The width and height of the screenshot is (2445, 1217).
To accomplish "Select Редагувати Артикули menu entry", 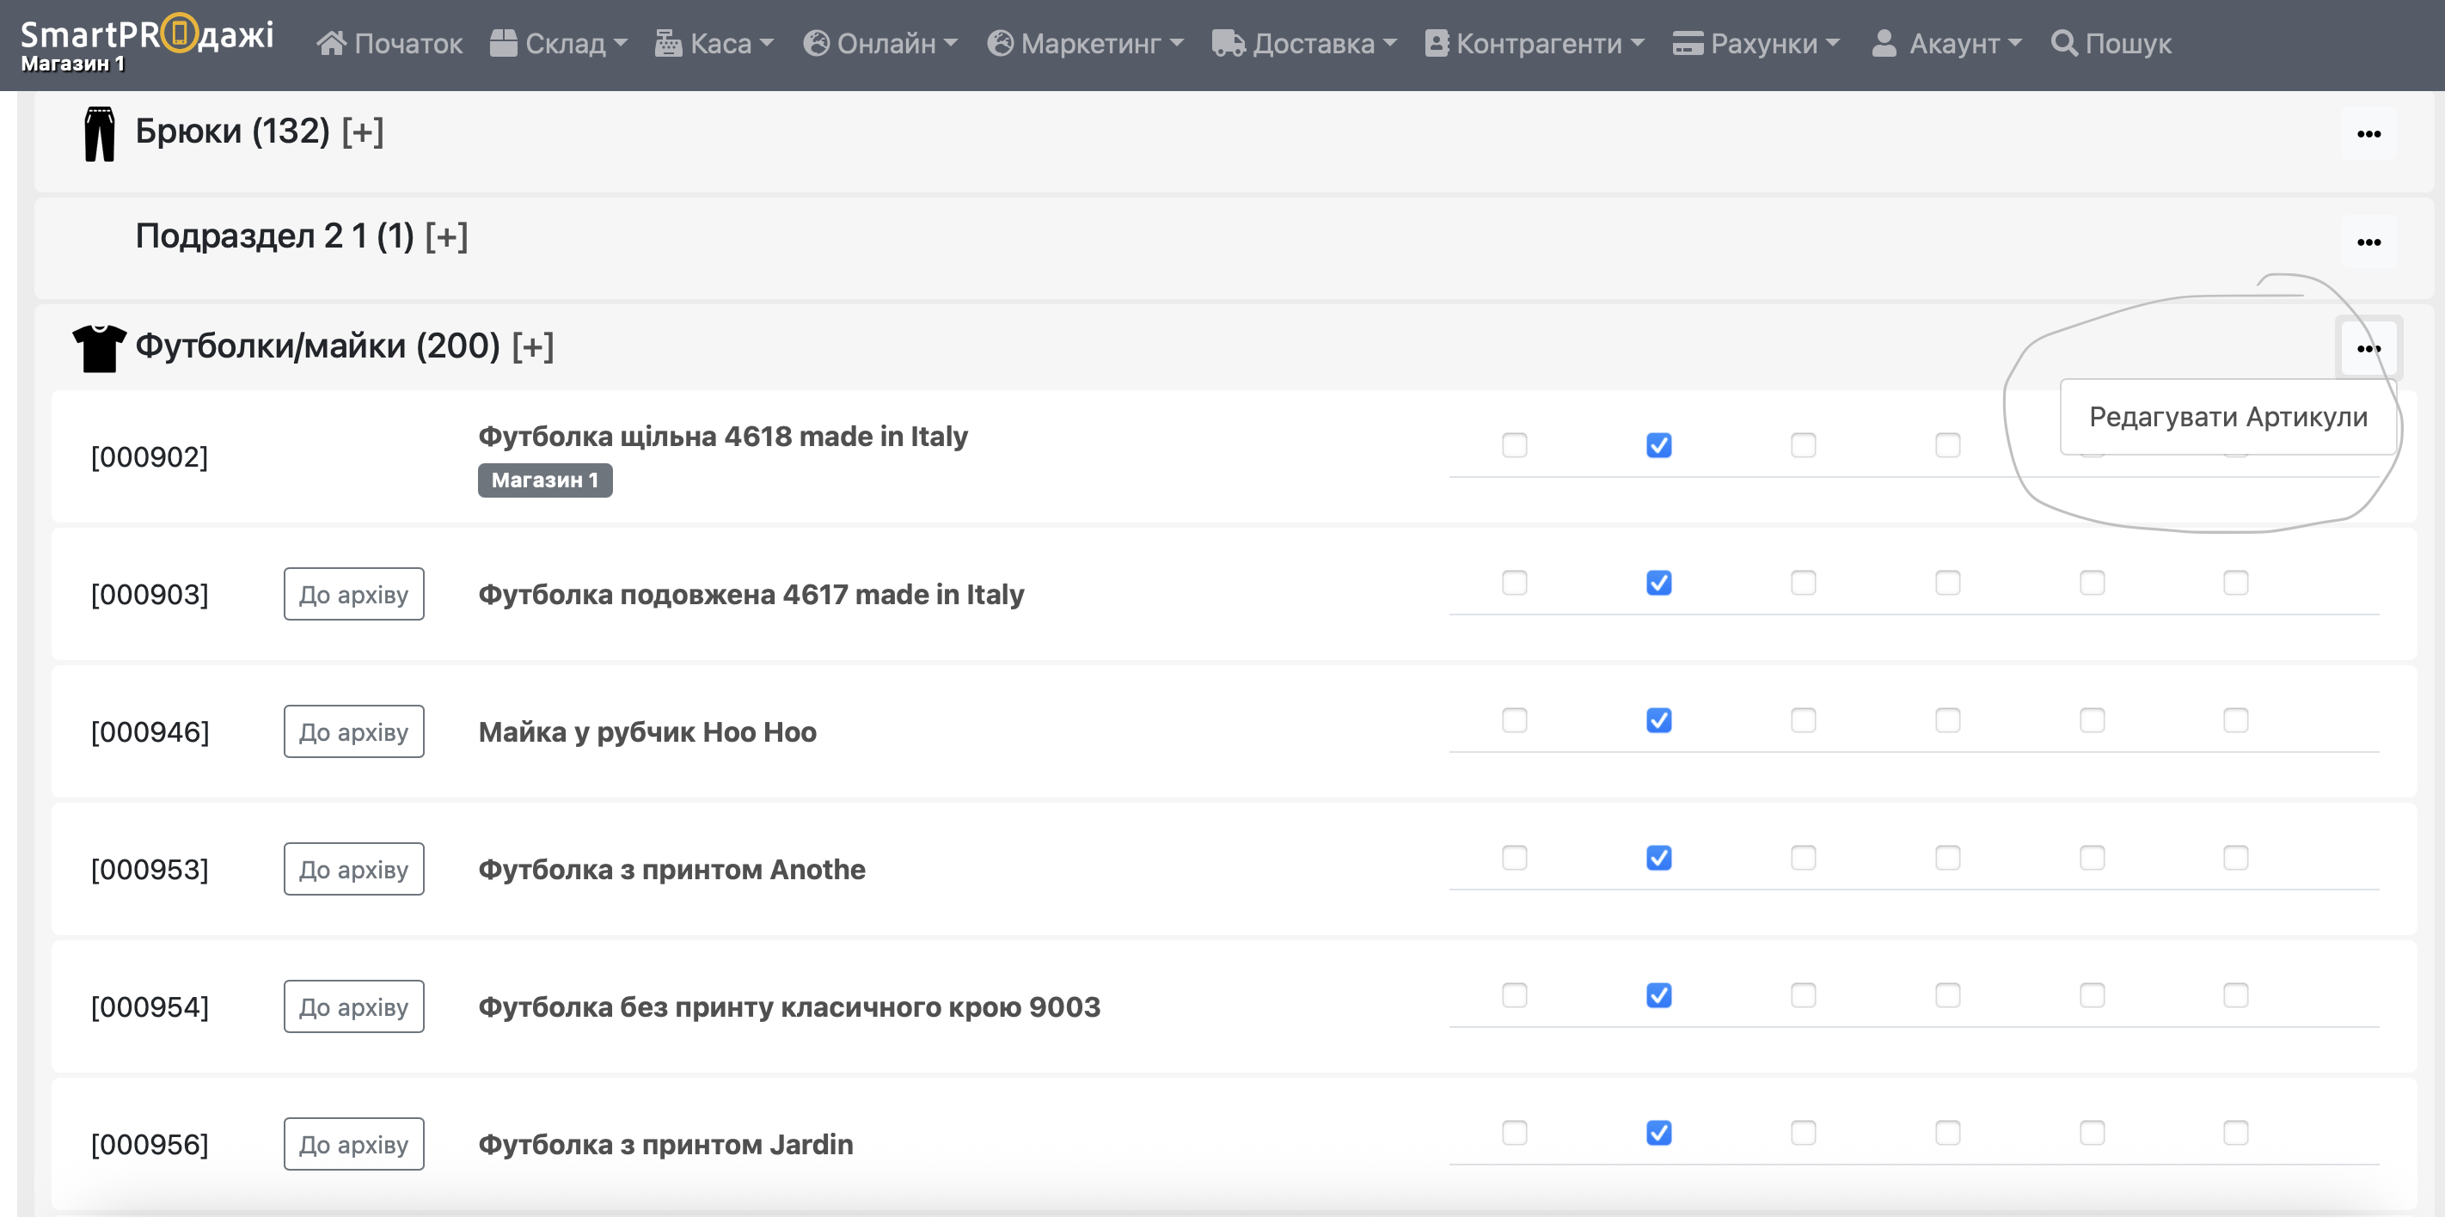I will point(2227,418).
